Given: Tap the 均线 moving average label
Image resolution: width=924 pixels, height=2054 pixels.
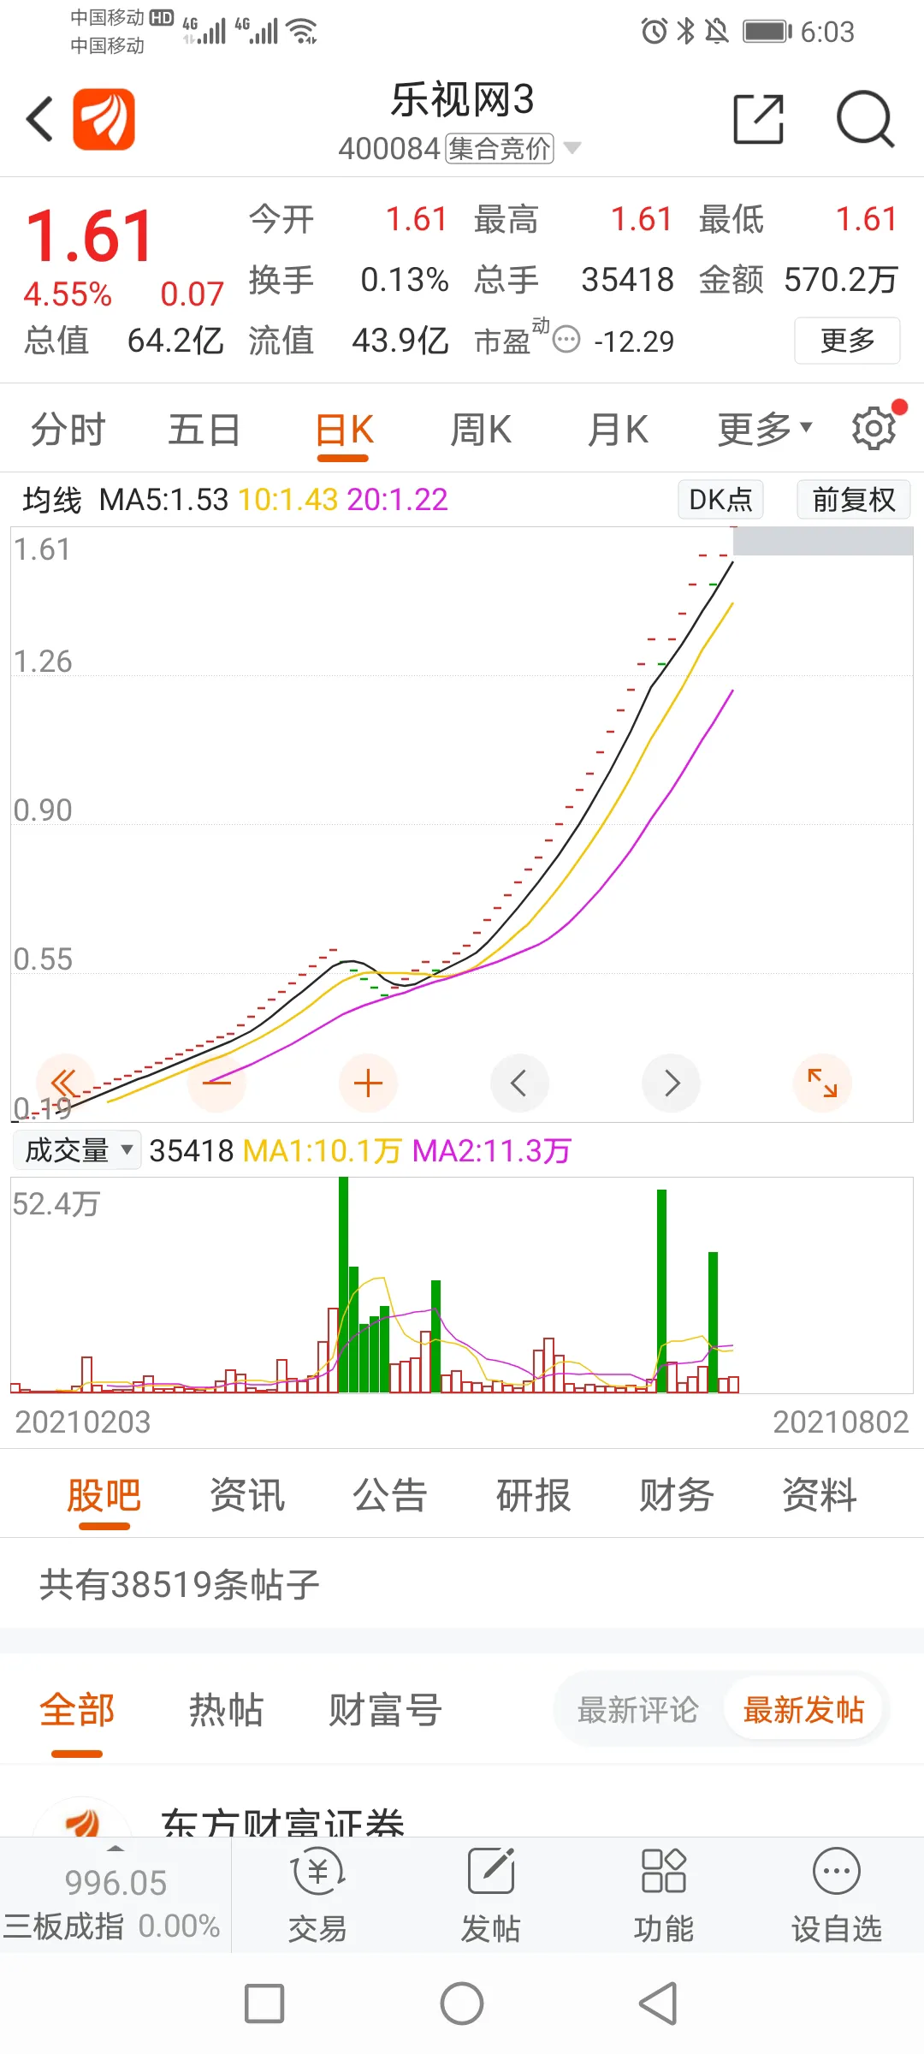Looking at the screenshot, I should (52, 500).
